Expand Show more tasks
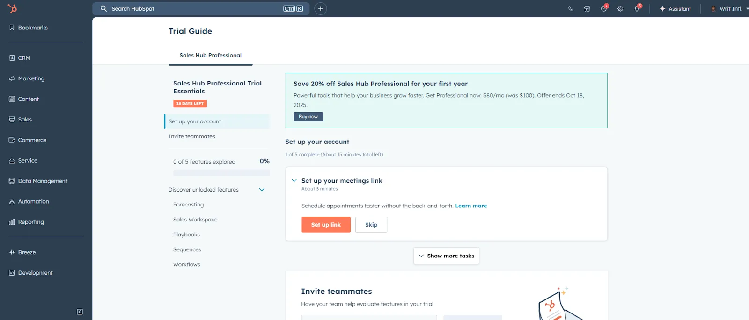This screenshot has width=749, height=320. pos(446,256)
